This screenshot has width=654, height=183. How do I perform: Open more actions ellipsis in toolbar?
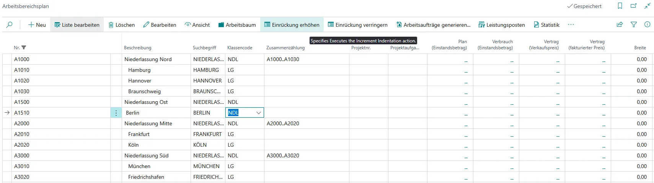571,24
